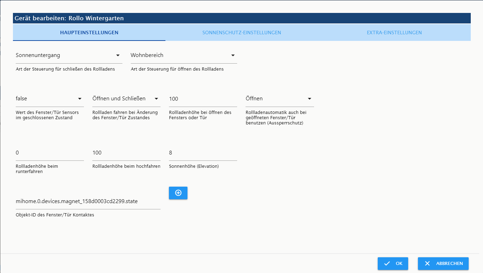Click the plus icon to select object ID
Screen dimensions: 483x273
tap(178, 193)
